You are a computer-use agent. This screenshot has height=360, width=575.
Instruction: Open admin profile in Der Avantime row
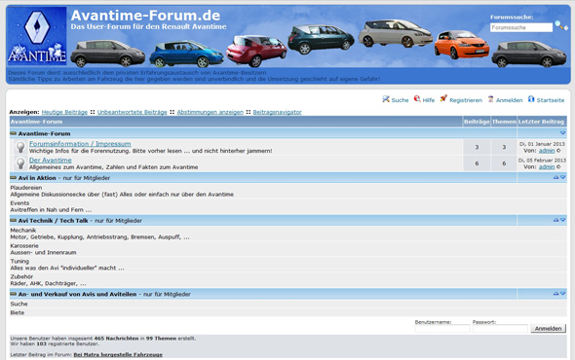547,166
